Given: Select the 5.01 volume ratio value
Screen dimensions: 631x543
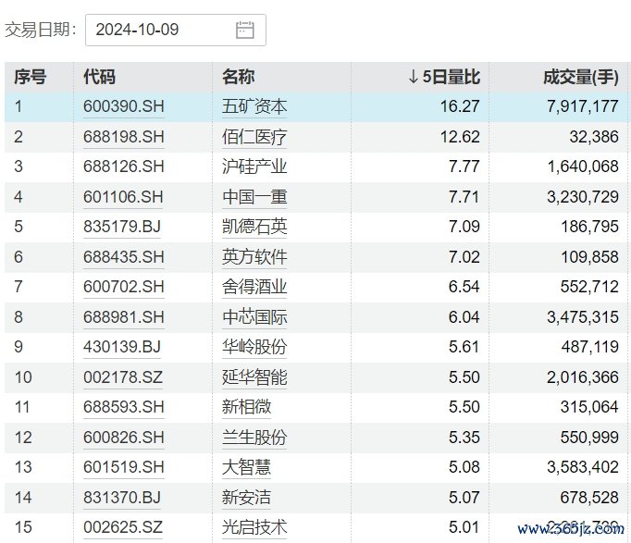Looking at the screenshot, I should (x=464, y=527).
